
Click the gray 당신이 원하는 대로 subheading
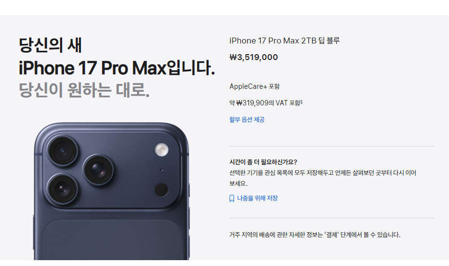pyautogui.click(x=84, y=90)
